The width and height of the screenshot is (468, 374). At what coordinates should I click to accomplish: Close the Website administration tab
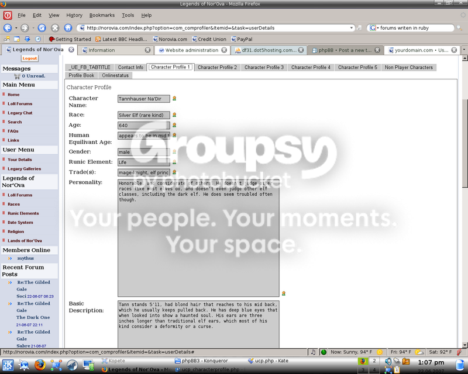(224, 50)
